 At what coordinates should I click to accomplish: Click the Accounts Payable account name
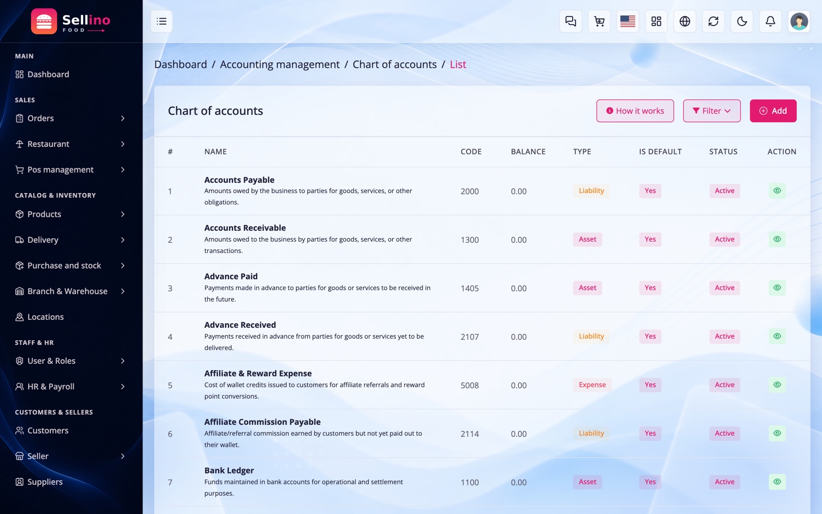point(239,180)
